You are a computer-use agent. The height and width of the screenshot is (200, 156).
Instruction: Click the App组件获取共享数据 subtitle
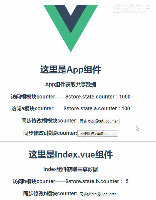tap(70, 85)
